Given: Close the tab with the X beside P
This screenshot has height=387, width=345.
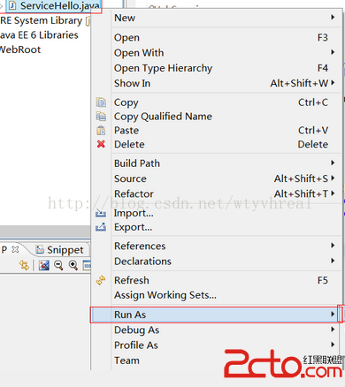Looking at the screenshot, I should [15, 250].
